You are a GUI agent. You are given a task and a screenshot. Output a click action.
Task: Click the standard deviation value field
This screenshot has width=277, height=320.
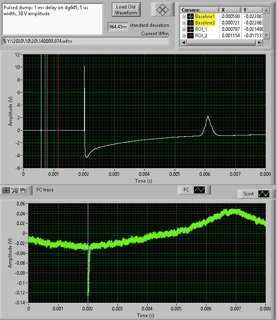(118, 27)
